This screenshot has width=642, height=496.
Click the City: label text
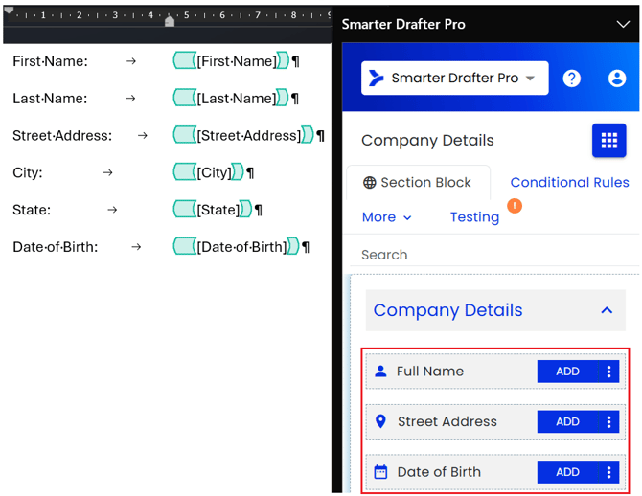coord(28,172)
